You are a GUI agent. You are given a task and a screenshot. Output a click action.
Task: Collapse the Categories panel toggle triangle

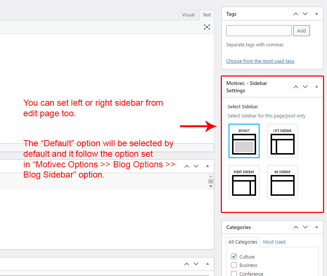tap(316, 227)
